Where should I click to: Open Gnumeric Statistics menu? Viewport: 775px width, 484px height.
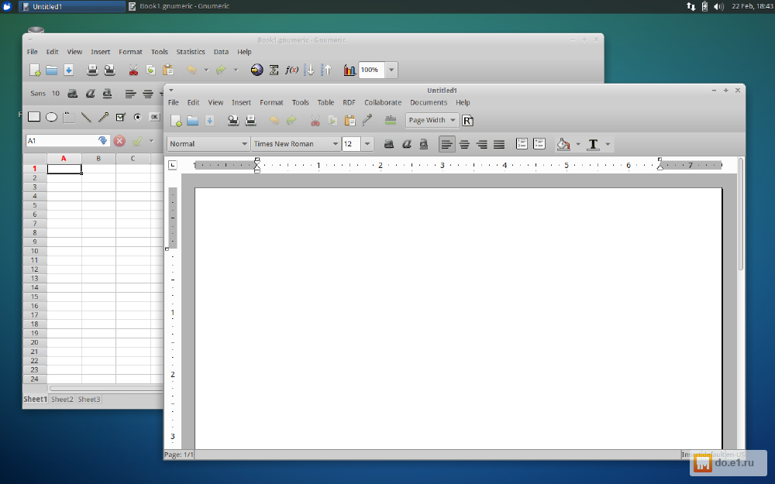coord(191,51)
